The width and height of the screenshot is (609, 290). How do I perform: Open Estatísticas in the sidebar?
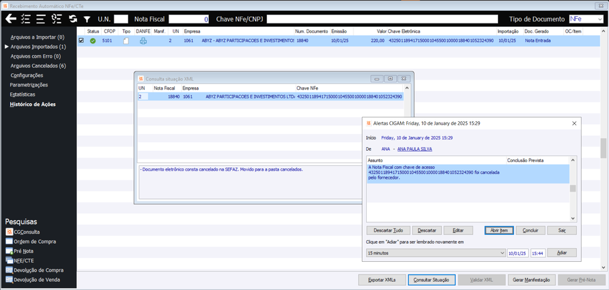[x=22, y=94]
